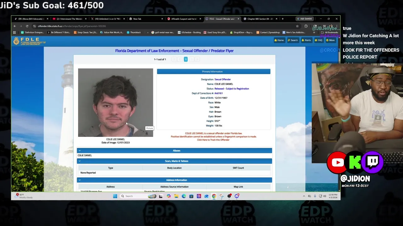This screenshot has width=403, height=226.
Task: Expand the More menu in the FDLE navbar
Action: (x=330, y=40)
